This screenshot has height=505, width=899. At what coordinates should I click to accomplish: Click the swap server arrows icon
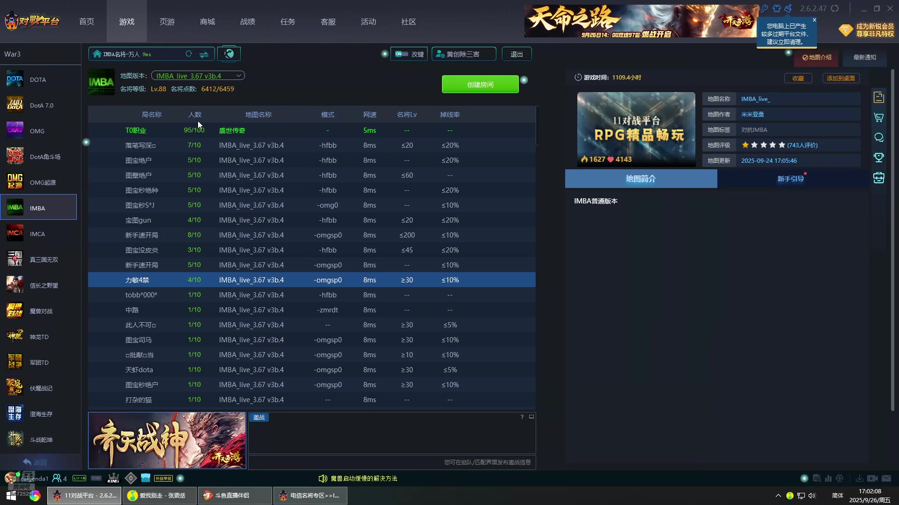point(204,54)
